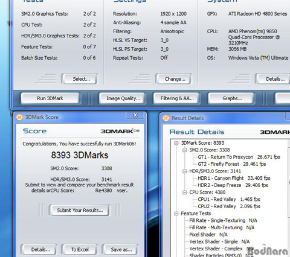This screenshot has height=257, width=290.
Task: Click Feature Tests count 0 of 7
Action: 89,46
